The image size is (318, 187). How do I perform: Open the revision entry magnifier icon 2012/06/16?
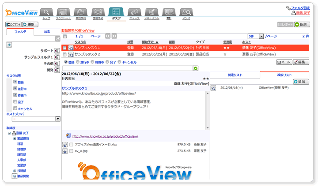[213, 88]
